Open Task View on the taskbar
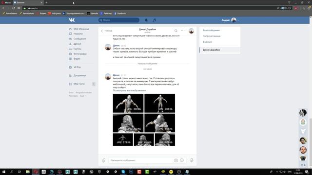 point(19,172)
